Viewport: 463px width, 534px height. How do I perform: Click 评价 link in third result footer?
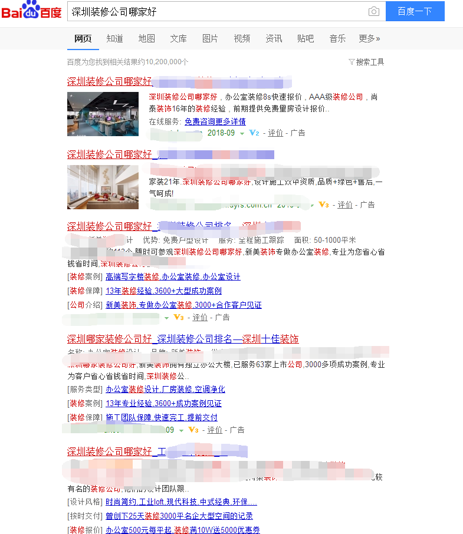click(x=200, y=318)
